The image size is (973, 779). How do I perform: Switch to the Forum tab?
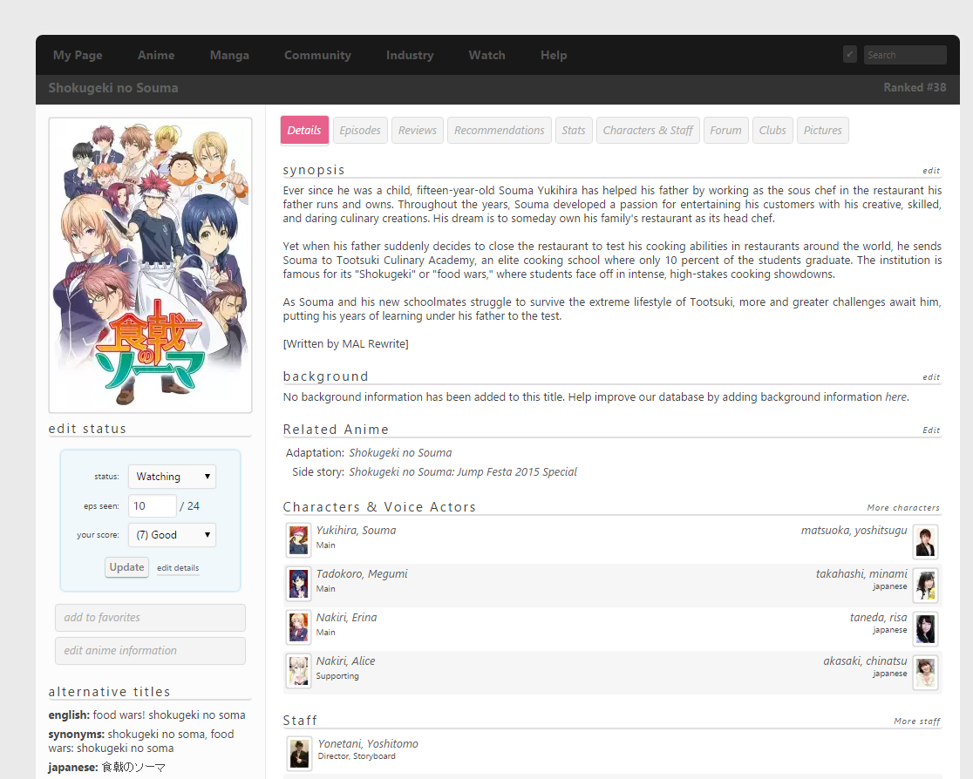[725, 130]
